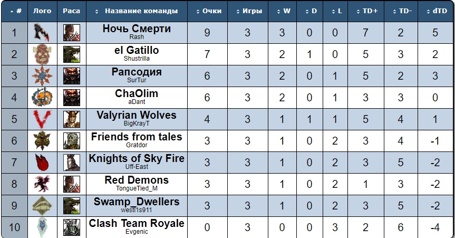The image size is (455, 238).
Task: Click the ChaOlim team logo
Action: tap(42, 98)
